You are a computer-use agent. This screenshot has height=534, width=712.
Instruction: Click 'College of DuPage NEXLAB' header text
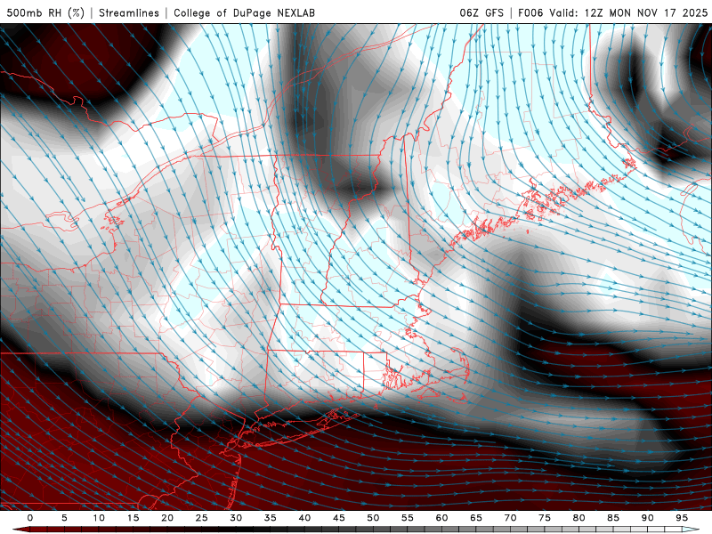point(244,12)
